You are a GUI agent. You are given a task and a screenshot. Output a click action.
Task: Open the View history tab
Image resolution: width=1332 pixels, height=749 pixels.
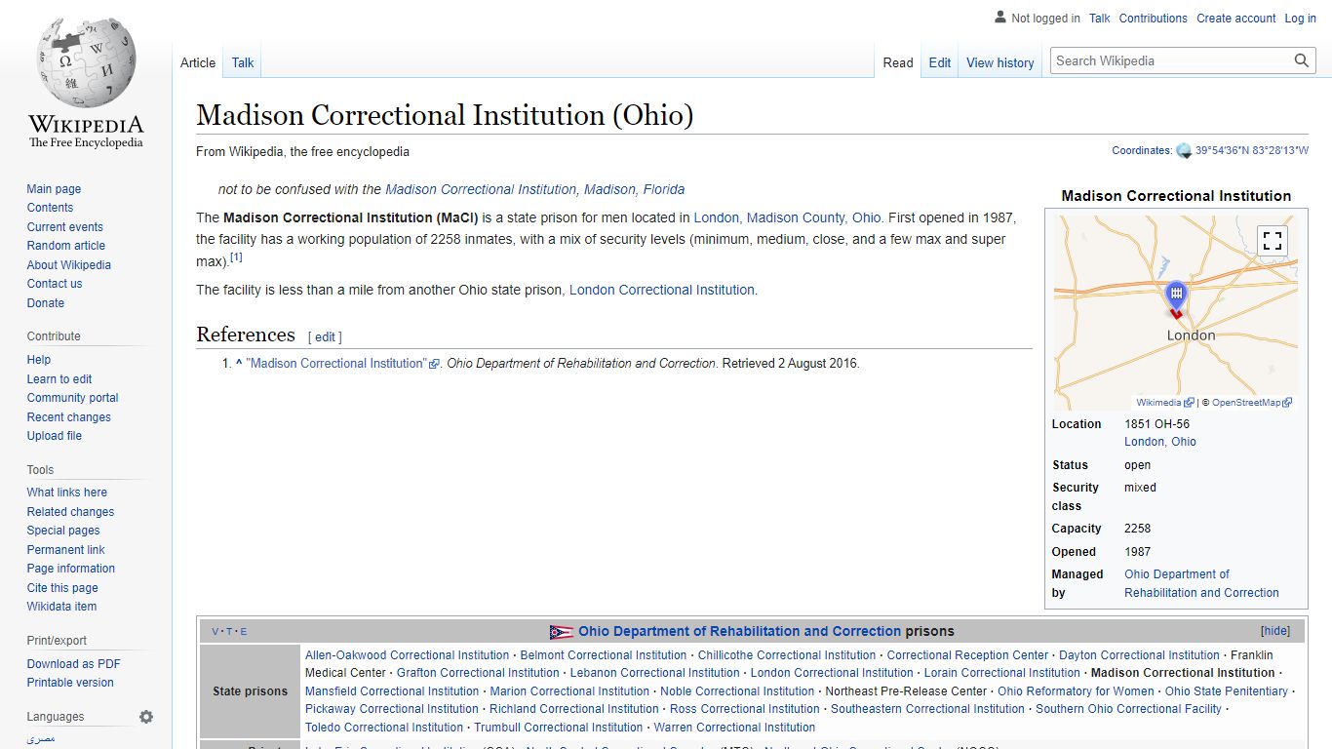(1000, 62)
